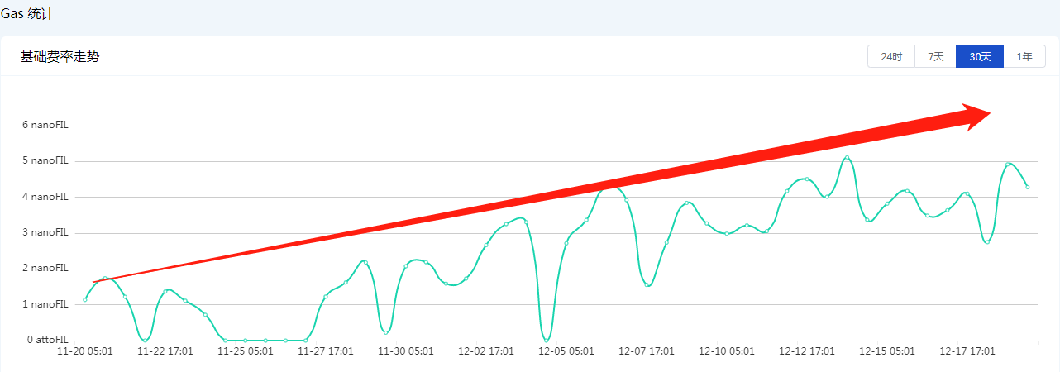Viewport: 1060px width, 372px height.
Task: Click the last data point at curve's right end
Action: pyautogui.click(x=1028, y=188)
